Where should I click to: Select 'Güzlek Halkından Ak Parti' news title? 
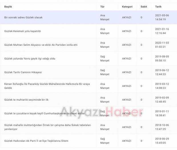(x=36, y=141)
